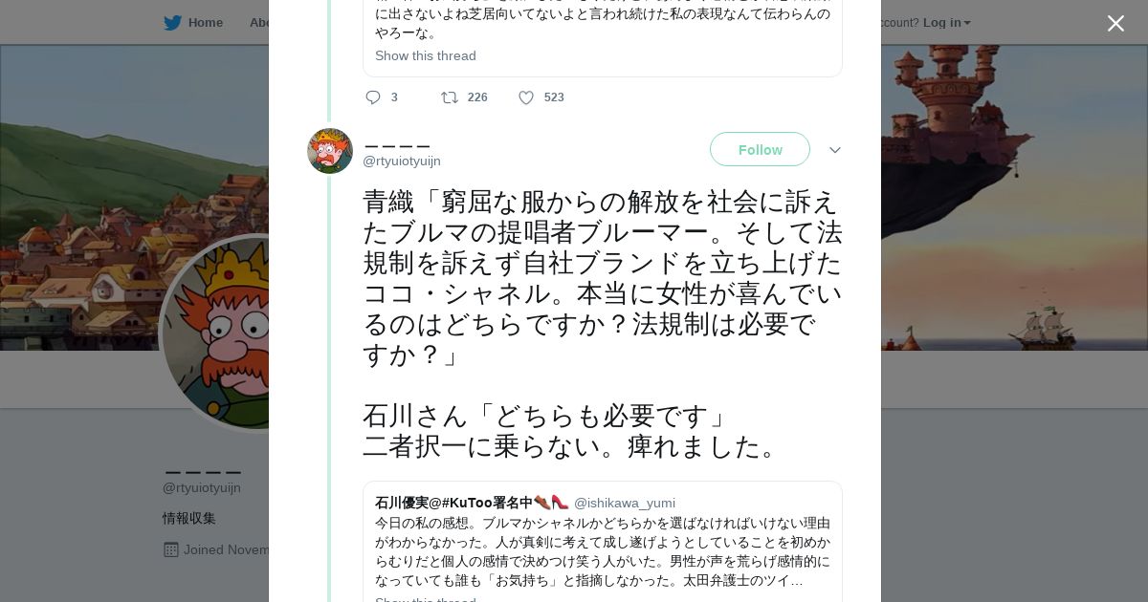Go to the Home menu item
Image resolution: width=1148 pixels, height=602 pixels.
205,23
